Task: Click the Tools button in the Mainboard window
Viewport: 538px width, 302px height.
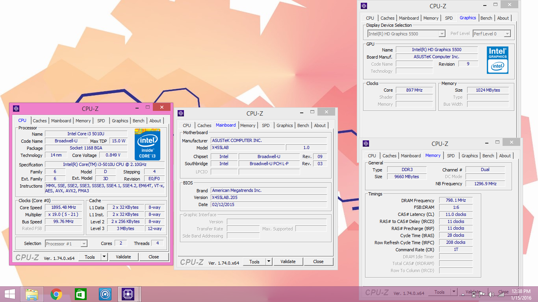Action: tap(254, 261)
